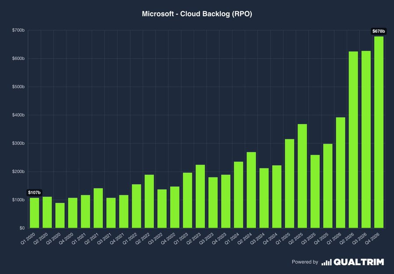Click the Q3 2021 bar
Viewport: 394px width, 274px height.
point(111,213)
